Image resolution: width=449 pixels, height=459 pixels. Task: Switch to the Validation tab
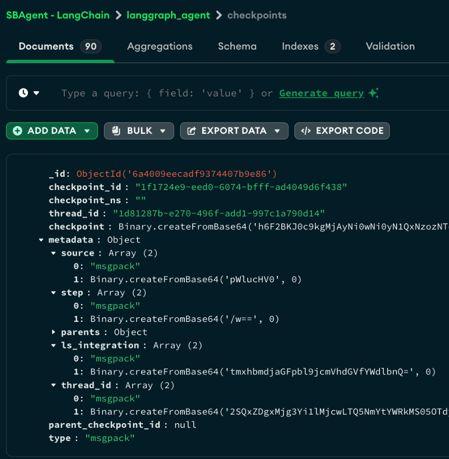pyautogui.click(x=390, y=46)
